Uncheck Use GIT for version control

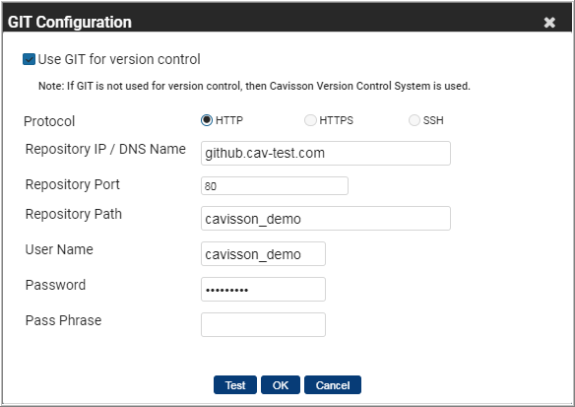coord(29,59)
